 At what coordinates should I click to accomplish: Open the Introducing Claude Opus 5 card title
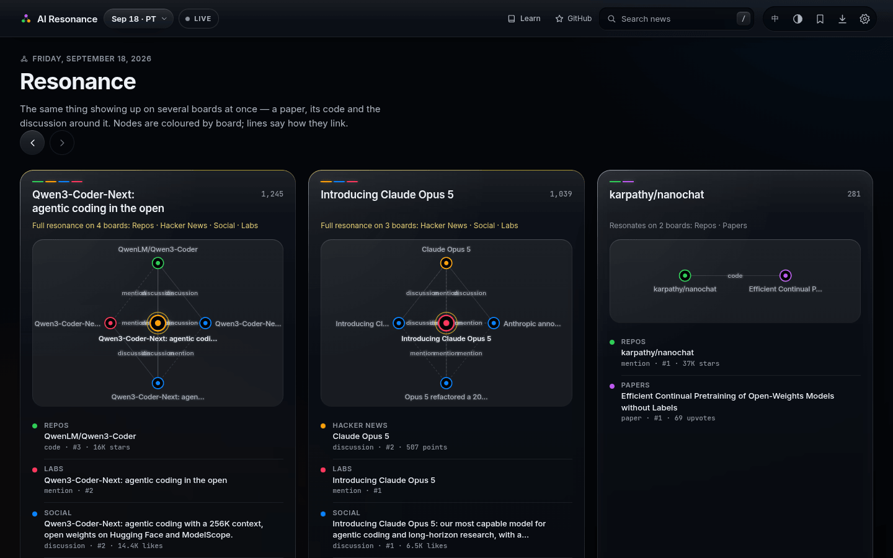click(387, 195)
